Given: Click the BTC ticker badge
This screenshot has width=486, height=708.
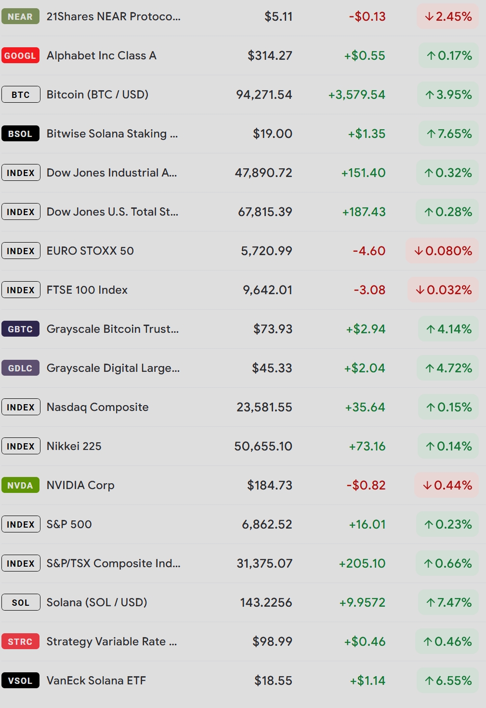Looking at the screenshot, I should click(21, 95).
